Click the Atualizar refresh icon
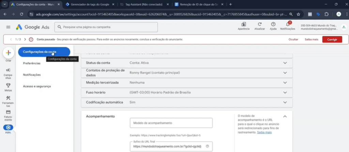This screenshot has height=152, width=349. (260, 24)
